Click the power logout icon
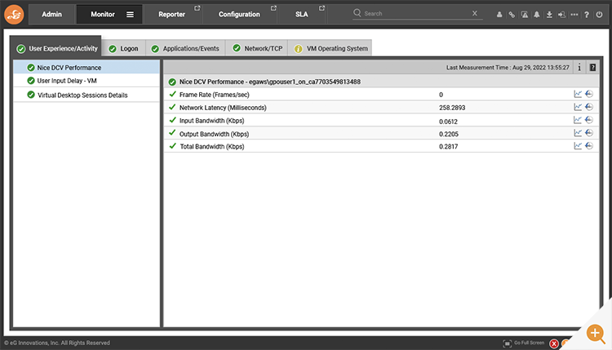Image resolution: width=612 pixels, height=350 pixels. (599, 15)
